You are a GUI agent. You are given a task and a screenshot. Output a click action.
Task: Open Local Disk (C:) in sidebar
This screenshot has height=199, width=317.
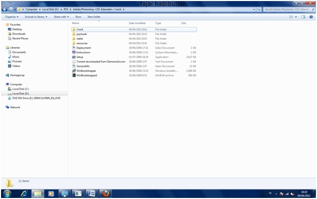(20, 89)
